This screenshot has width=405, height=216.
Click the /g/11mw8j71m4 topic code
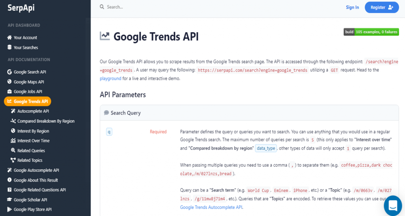point(210,199)
